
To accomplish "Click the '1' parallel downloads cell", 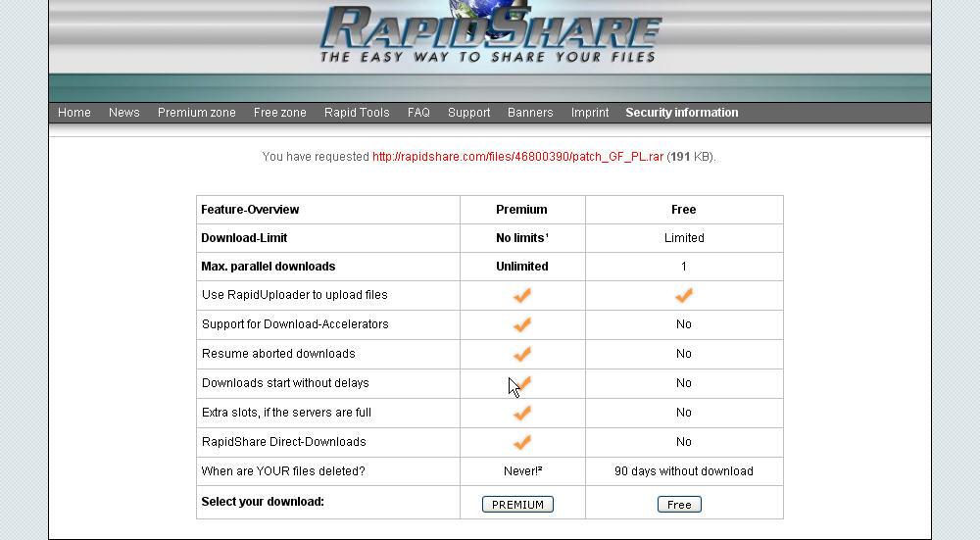I will pos(684,267).
